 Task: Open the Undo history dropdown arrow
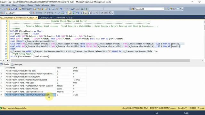point(64,9)
